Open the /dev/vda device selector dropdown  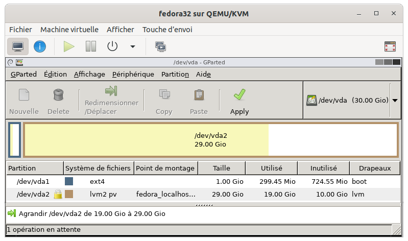pyautogui.click(x=395, y=101)
